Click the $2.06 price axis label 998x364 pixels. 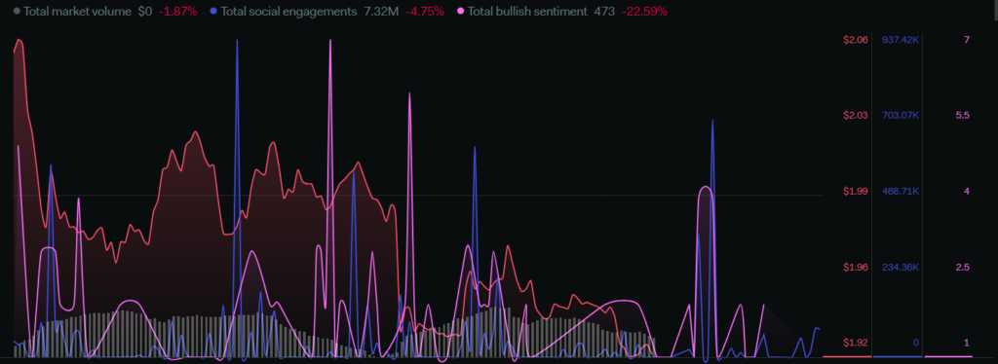point(856,40)
